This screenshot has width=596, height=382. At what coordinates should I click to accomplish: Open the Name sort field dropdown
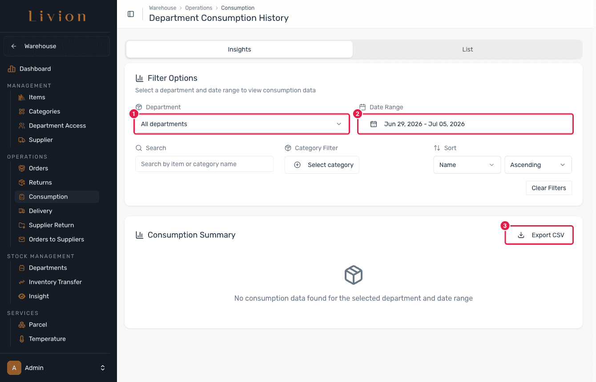coord(467,165)
